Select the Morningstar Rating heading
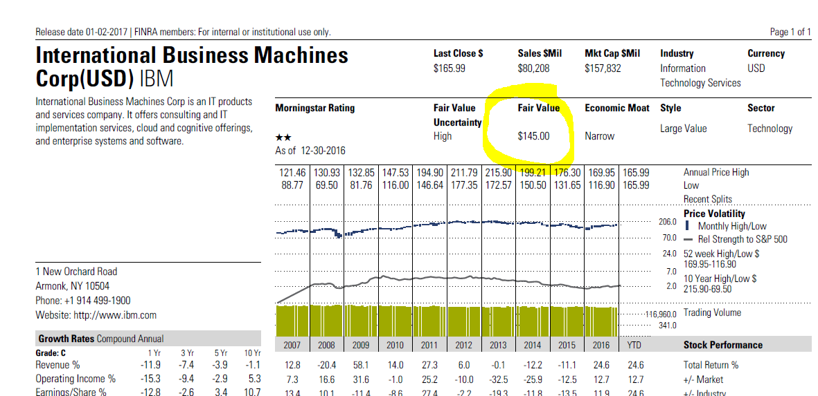818x396 pixels. [314, 109]
